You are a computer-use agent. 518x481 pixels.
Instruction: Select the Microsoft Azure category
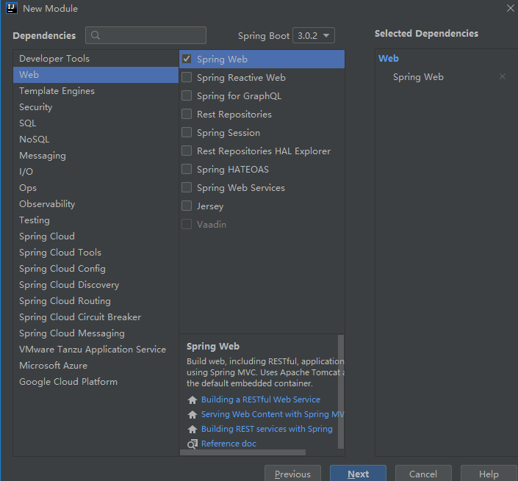pyautogui.click(x=96, y=366)
